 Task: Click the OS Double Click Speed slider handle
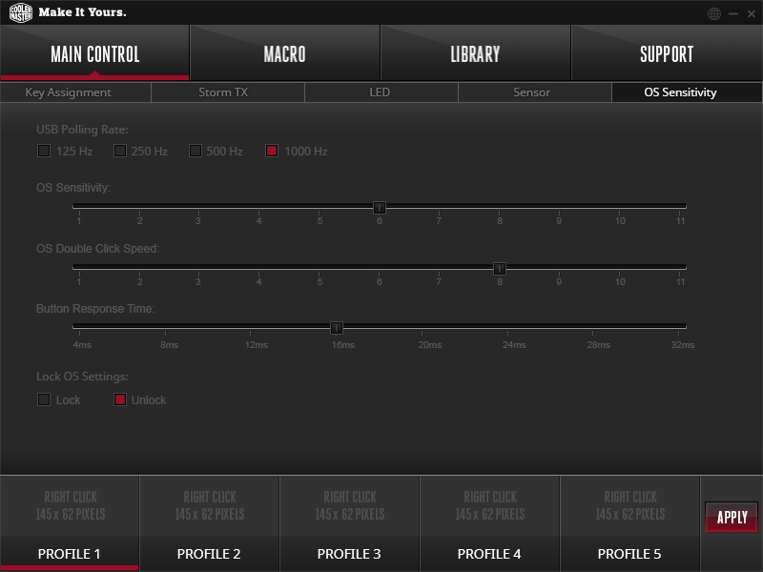(x=499, y=269)
